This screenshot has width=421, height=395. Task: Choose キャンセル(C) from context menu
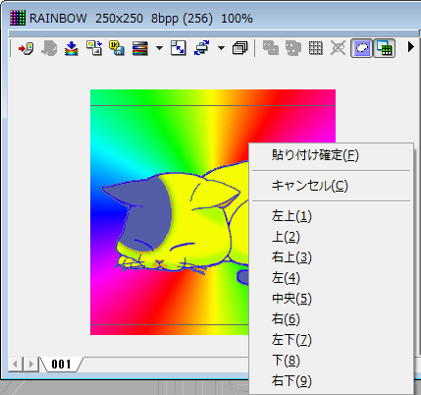point(331,186)
